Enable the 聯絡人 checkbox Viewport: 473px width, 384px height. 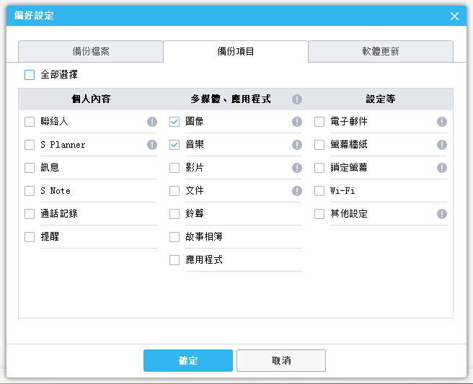[x=30, y=122]
